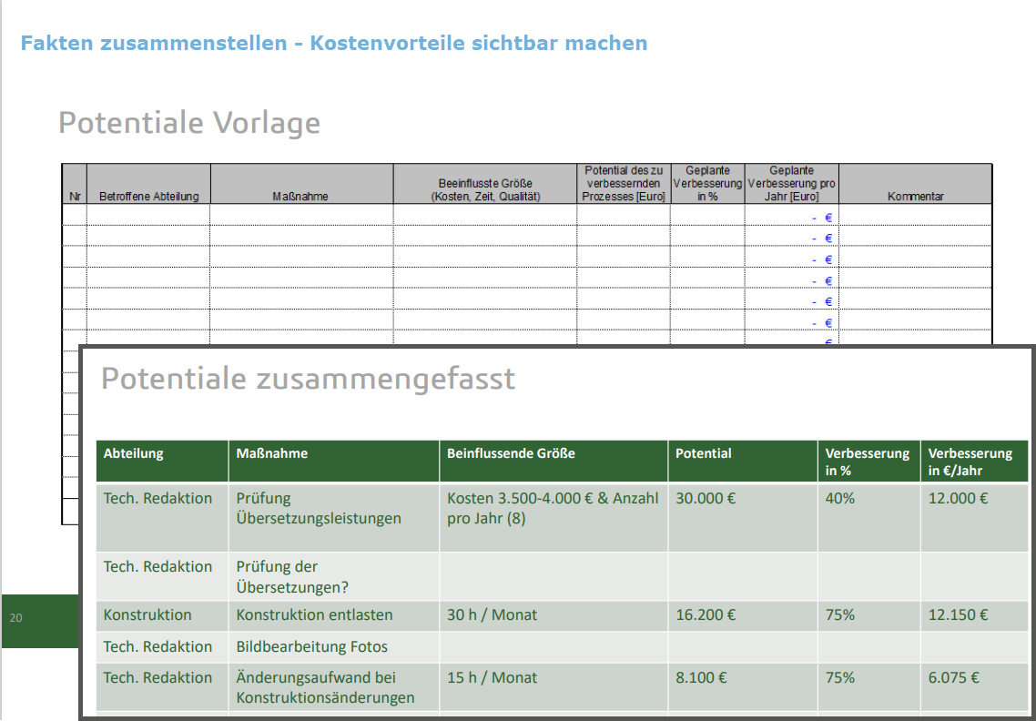Select the '75%' cell in the Konstruktion entlasten row
The image size is (1036, 721).
point(868,615)
